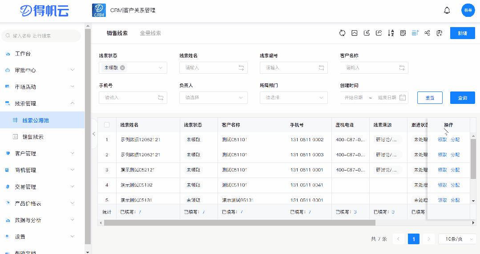Click the 新增 button
Screen dimensions: 480x254
(x=462, y=33)
